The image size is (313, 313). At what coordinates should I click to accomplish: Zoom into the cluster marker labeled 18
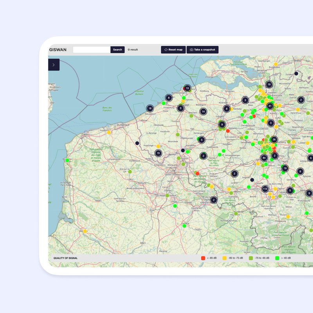pos(150,108)
